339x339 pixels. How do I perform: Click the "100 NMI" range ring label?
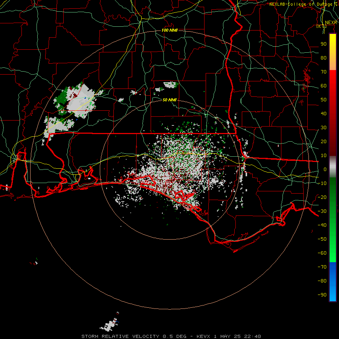[x=169, y=30]
